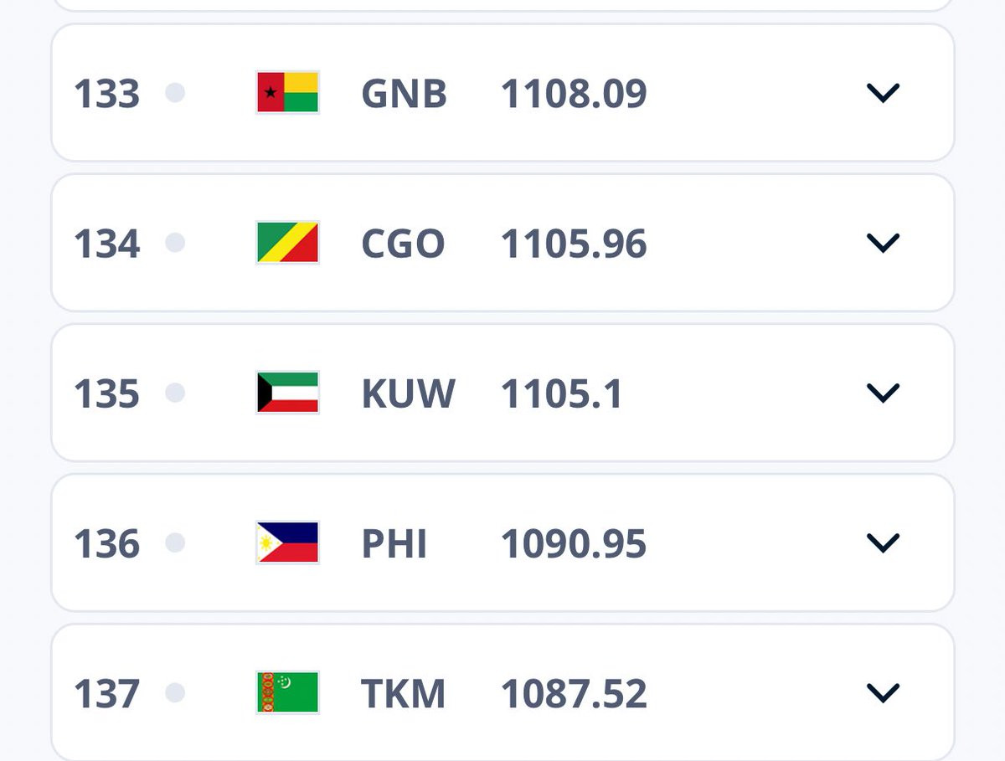
Task: Click the Turkmenistan flag icon
Action: pyautogui.click(x=287, y=692)
